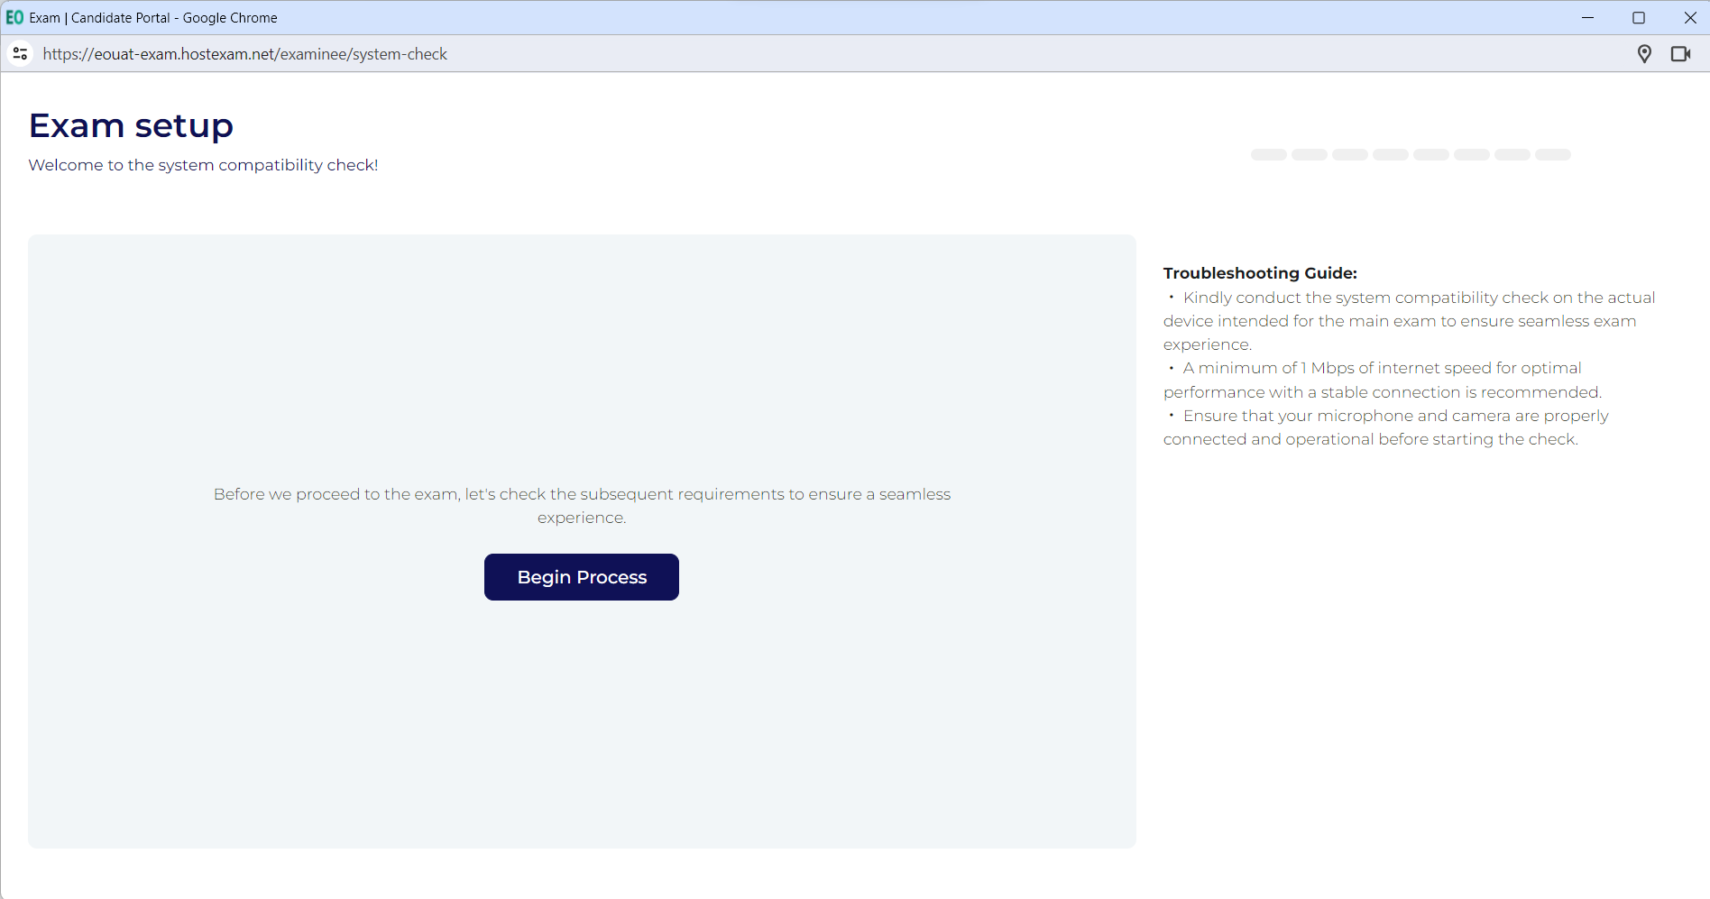Open site information icon in address bar

(20, 54)
